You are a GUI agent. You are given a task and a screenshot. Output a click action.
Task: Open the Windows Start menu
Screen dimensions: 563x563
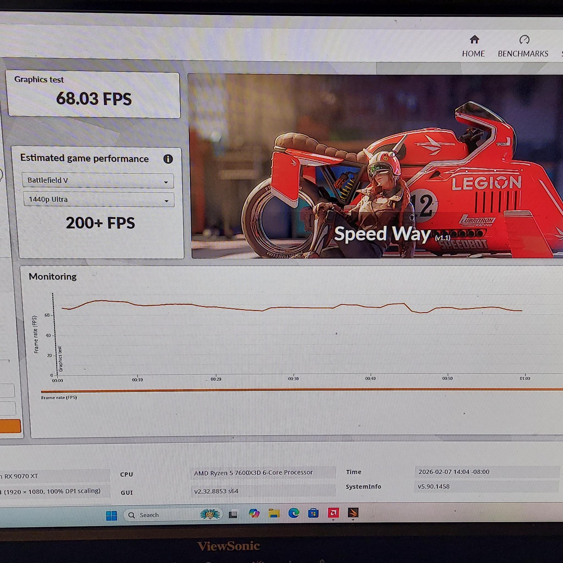111,515
